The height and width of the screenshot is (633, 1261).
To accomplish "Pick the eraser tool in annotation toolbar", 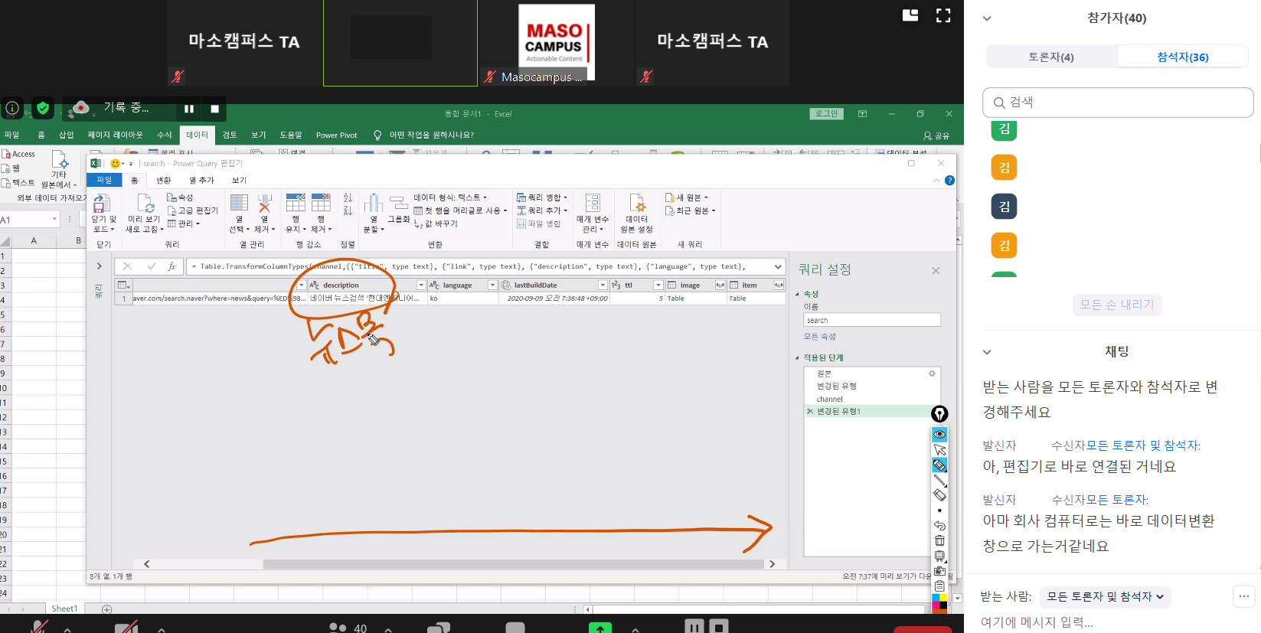I will click(x=939, y=495).
